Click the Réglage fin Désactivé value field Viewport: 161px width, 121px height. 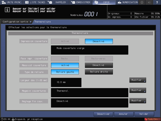coord(90,103)
